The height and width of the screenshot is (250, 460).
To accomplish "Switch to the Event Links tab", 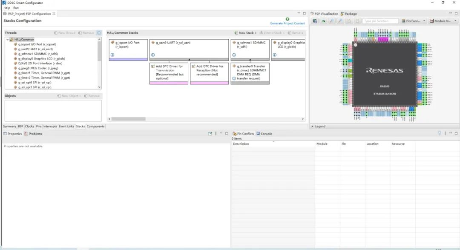I will tap(66, 126).
